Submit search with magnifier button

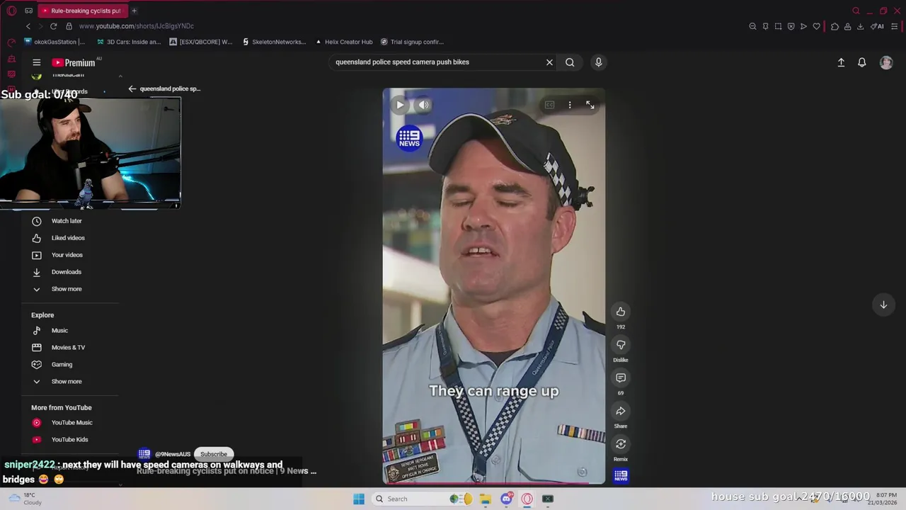click(570, 62)
